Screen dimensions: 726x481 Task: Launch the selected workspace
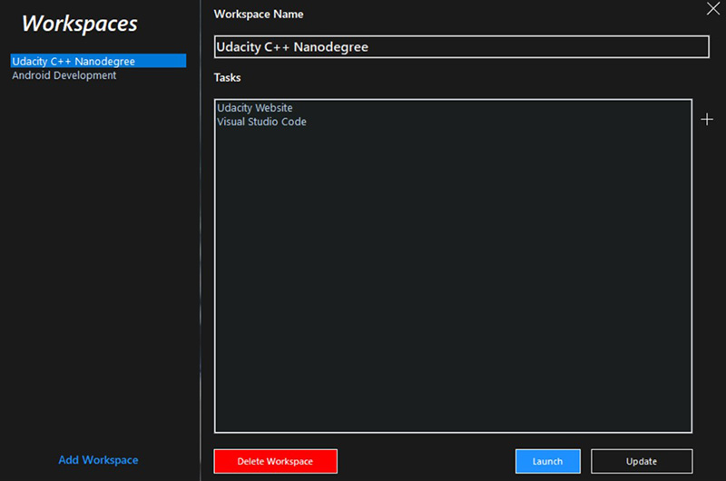pyautogui.click(x=547, y=461)
